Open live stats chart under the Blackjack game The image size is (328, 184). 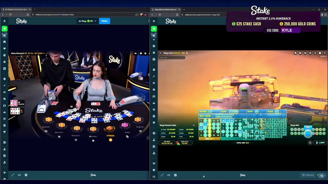click(26, 175)
